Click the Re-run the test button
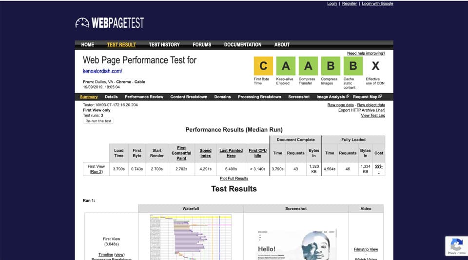This screenshot has height=260, width=468. (98, 121)
